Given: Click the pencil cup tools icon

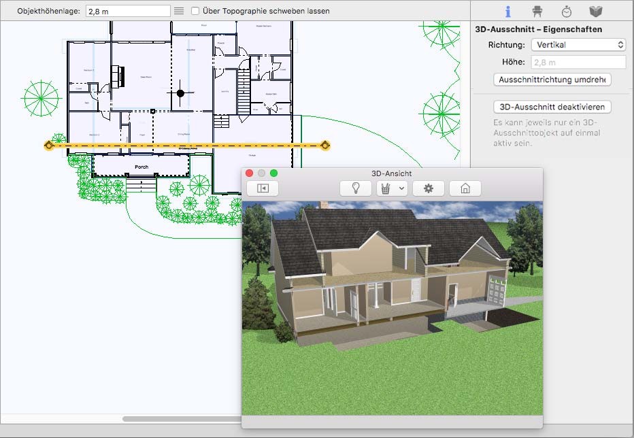Looking at the screenshot, I should 386,188.
